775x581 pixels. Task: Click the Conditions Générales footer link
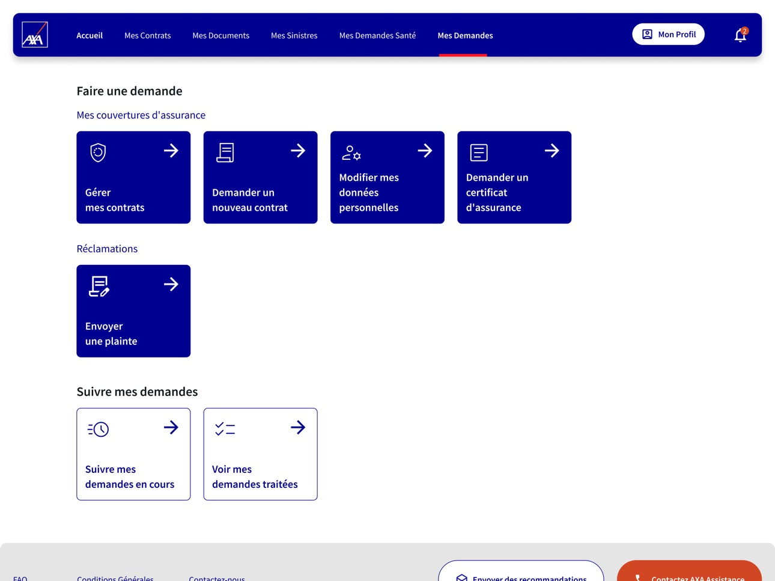[x=115, y=578]
